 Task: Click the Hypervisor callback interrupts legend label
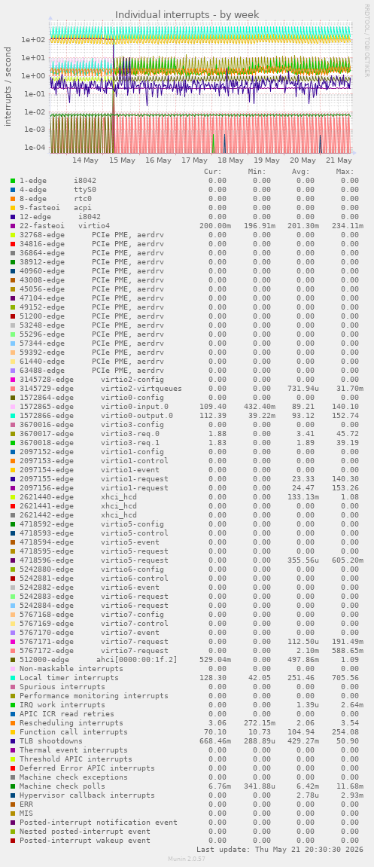click(87, 795)
